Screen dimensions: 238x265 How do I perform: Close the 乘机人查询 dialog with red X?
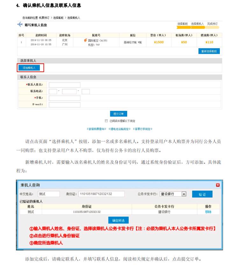(218, 185)
